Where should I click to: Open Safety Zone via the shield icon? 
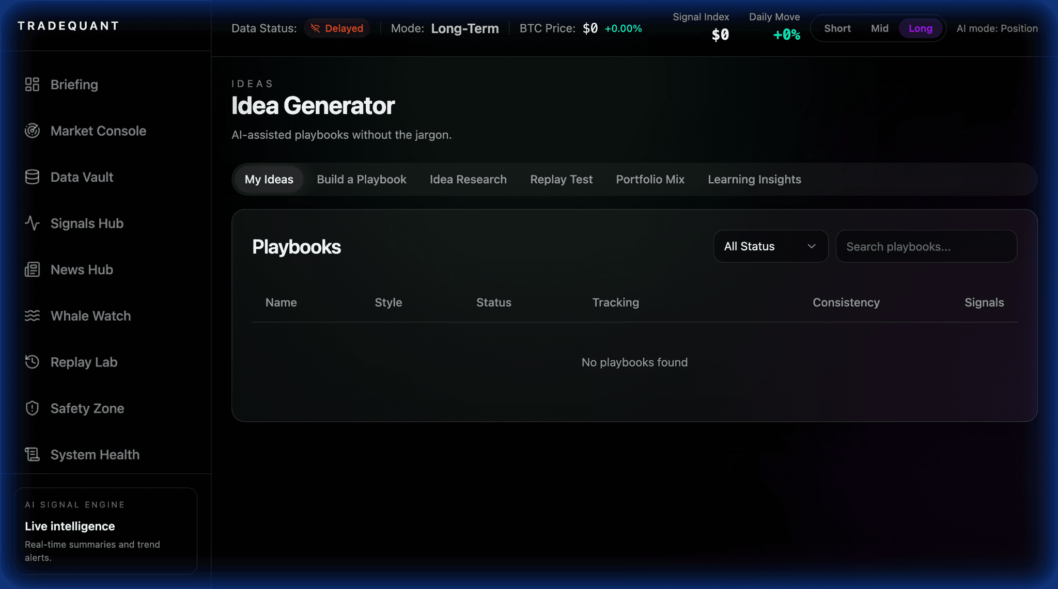(x=32, y=408)
